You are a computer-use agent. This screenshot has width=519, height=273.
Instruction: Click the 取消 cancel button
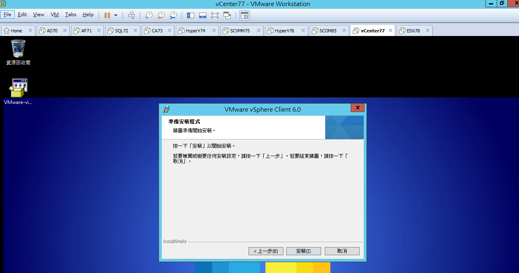pyautogui.click(x=342, y=251)
